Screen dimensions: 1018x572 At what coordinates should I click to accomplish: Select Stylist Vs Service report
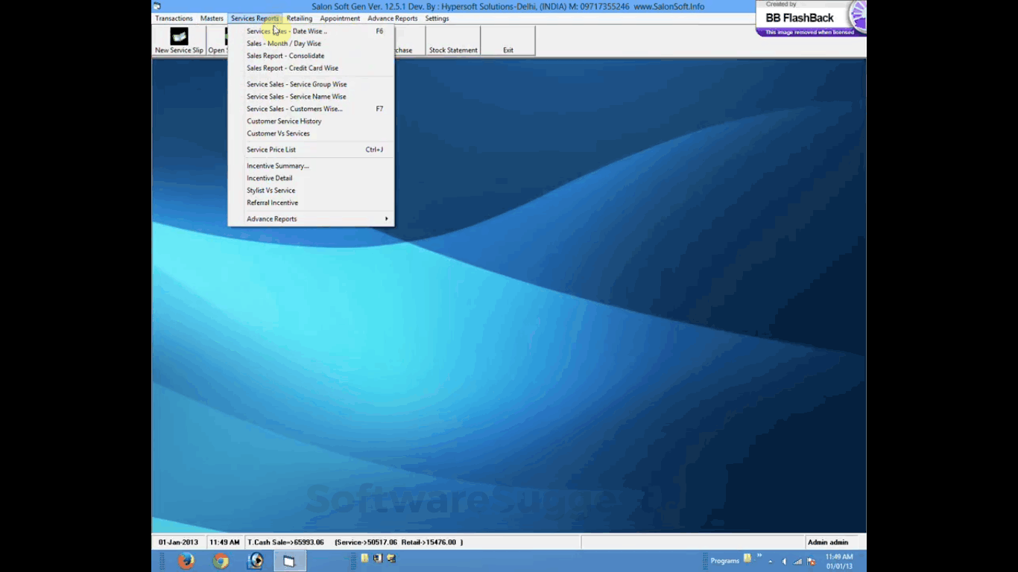pos(312,191)
